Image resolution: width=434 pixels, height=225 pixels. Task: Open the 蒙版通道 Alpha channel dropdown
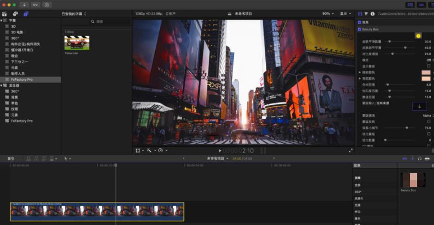(x=428, y=116)
